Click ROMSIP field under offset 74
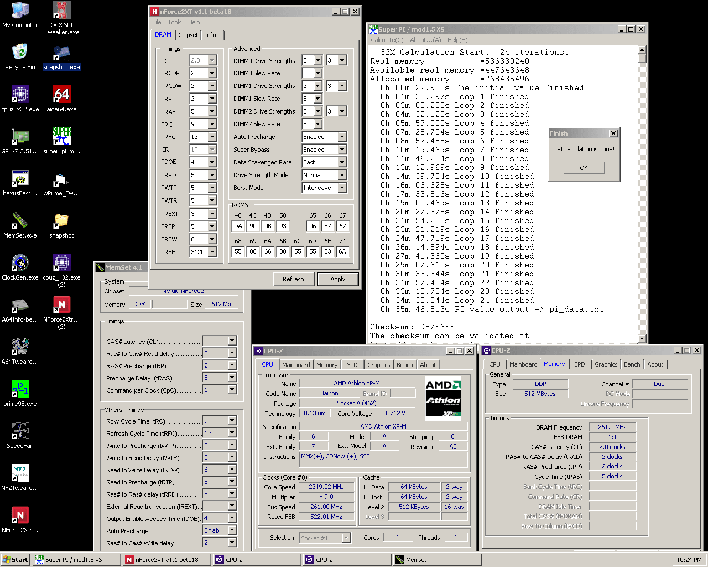The height and width of the screenshot is (567, 708). coord(342,251)
